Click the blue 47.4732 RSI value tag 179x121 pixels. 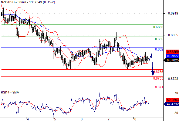(171, 104)
